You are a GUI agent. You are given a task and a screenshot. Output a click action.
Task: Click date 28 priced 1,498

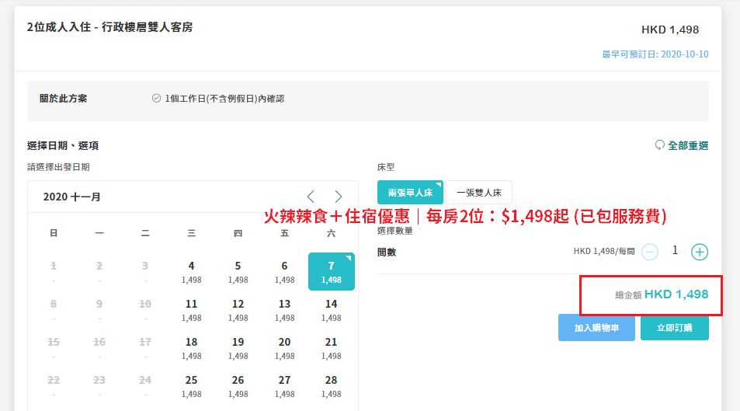pyautogui.click(x=332, y=385)
